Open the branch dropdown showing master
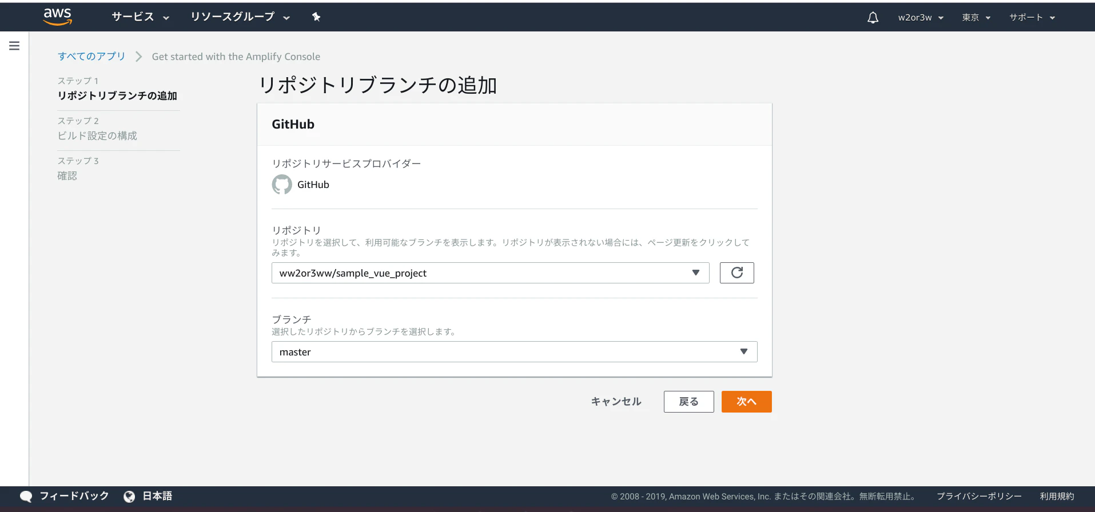 [x=515, y=352]
